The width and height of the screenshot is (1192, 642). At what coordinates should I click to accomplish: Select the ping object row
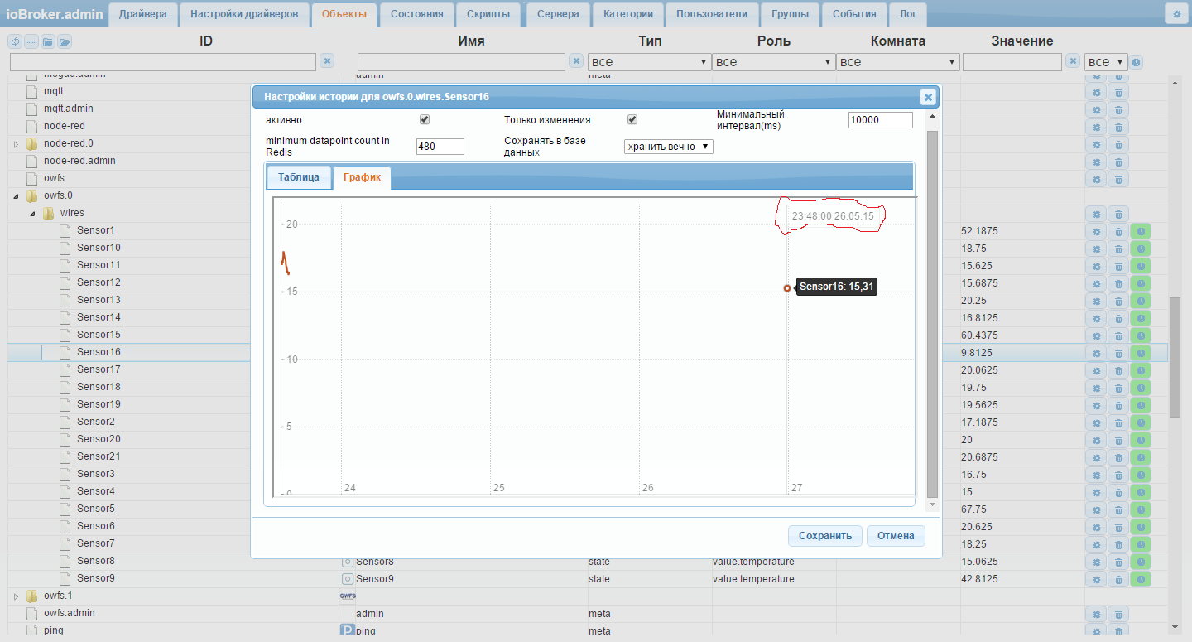click(x=53, y=630)
